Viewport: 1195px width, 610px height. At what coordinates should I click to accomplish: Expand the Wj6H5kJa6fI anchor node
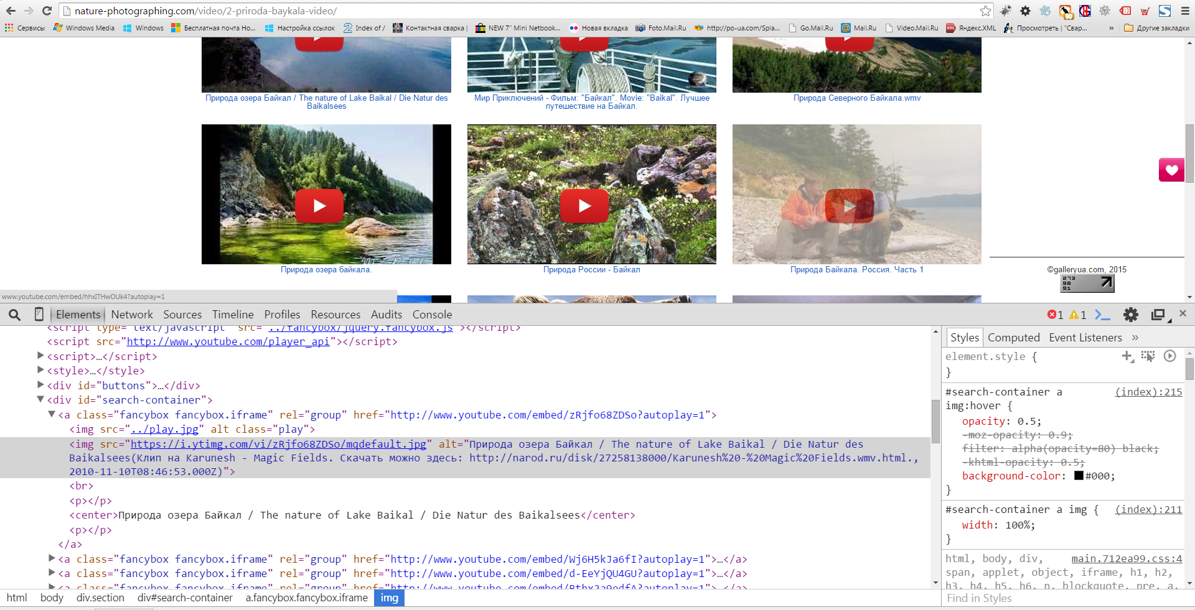52,558
